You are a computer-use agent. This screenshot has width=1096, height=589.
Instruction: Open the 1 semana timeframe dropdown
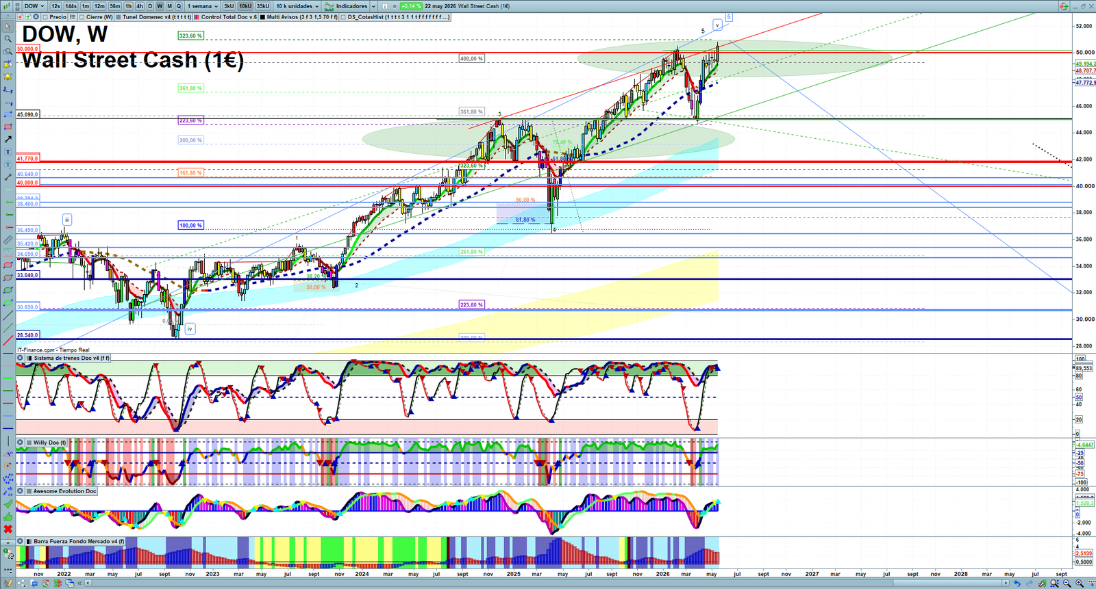coord(202,6)
